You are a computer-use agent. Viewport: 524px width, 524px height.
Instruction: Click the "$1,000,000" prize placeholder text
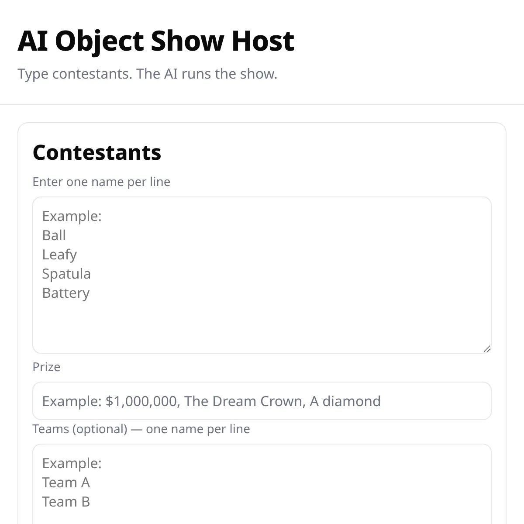[143, 401]
